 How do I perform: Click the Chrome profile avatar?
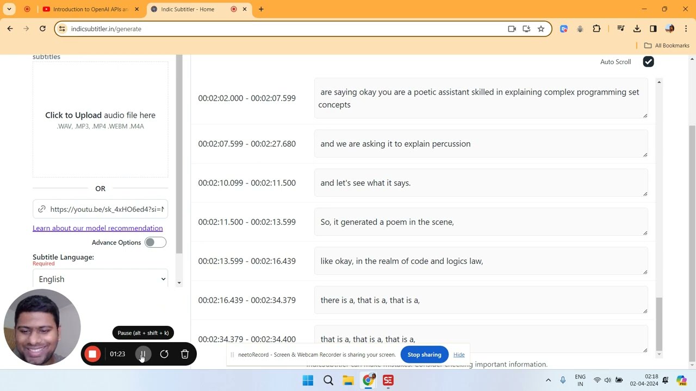point(669,29)
